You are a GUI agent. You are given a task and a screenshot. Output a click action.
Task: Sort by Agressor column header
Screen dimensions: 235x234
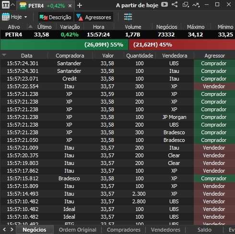[x=214, y=56]
